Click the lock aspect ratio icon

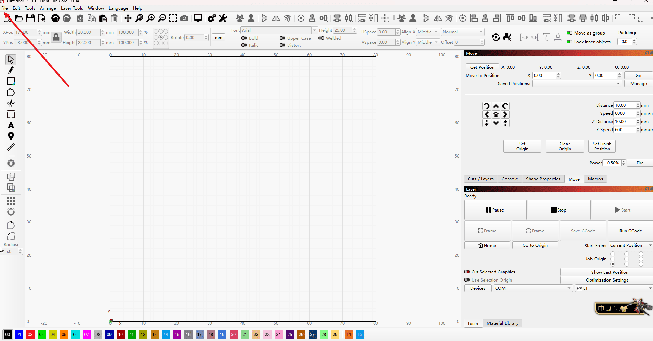point(56,37)
